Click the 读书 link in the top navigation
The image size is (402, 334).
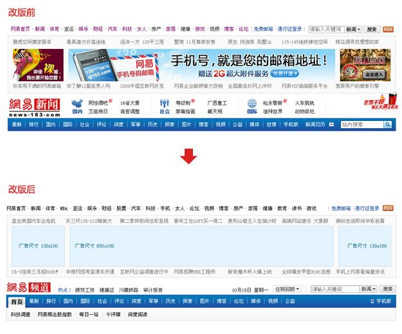pos(297,209)
